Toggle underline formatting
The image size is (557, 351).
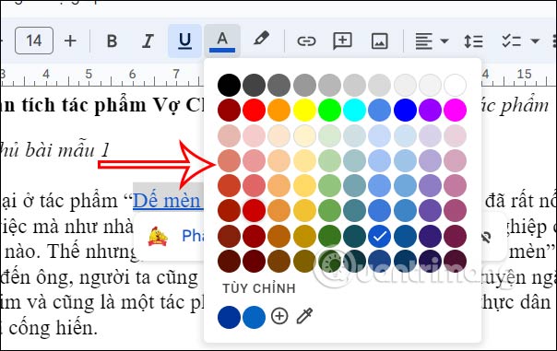tap(184, 41)
